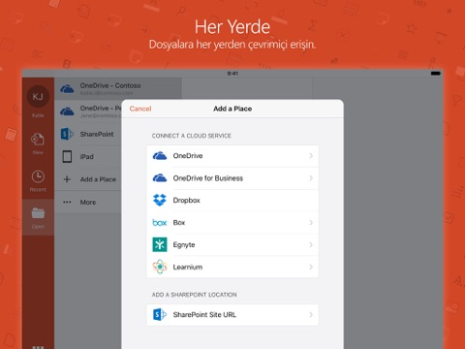Select SharePoint Site URL label
The width and height of the screenshot is (465, 349).
204,314
